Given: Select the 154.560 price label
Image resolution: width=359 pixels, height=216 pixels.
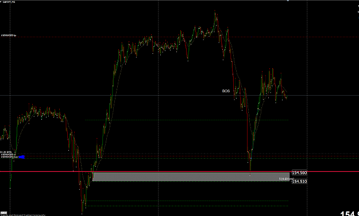Looking at the screenshot, I should point(299,173).
